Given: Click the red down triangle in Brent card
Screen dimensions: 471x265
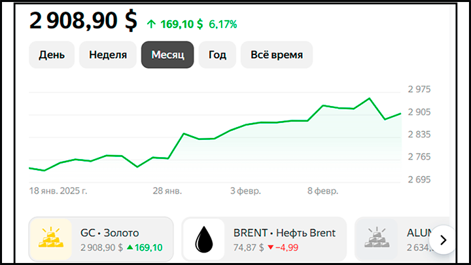Looking at the screenshot, I should pyautogui.click(x=271, y=247).
